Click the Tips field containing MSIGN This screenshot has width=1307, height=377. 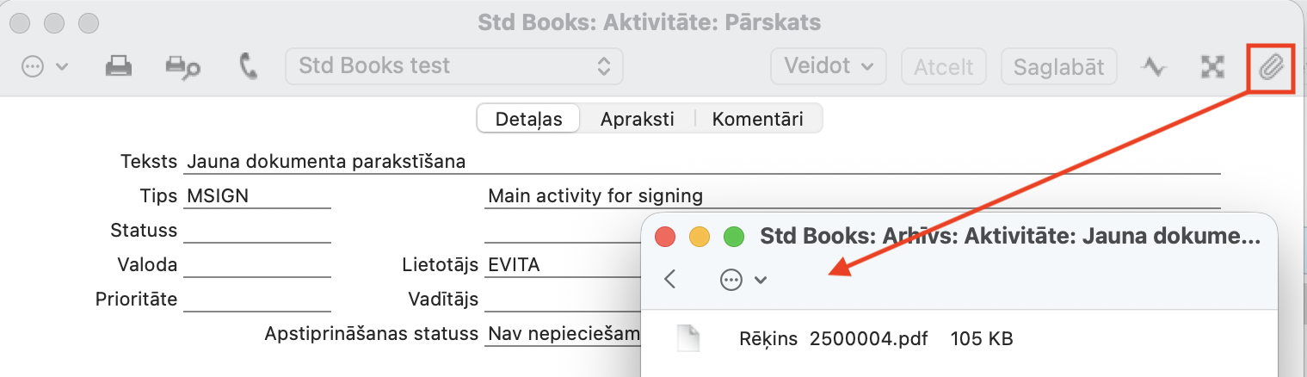click(x=256, y=196)
